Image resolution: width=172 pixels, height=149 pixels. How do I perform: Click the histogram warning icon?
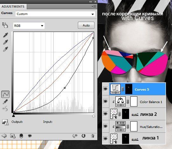tap(5, 122)
